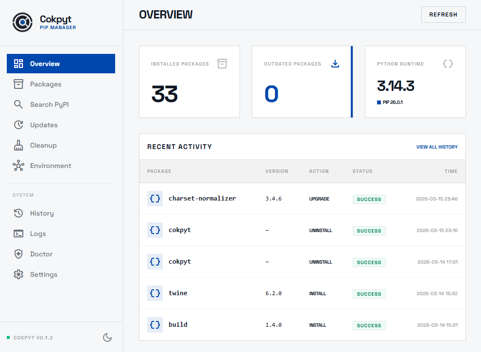The width and height of the screenshot is (481, 352).
Task: Open the Environment nodes icon
Action: coord(18,166)
